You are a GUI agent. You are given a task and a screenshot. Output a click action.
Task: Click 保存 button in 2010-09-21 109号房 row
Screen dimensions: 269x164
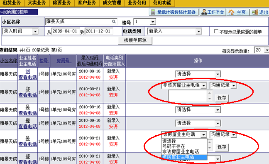tap(222, 98)
